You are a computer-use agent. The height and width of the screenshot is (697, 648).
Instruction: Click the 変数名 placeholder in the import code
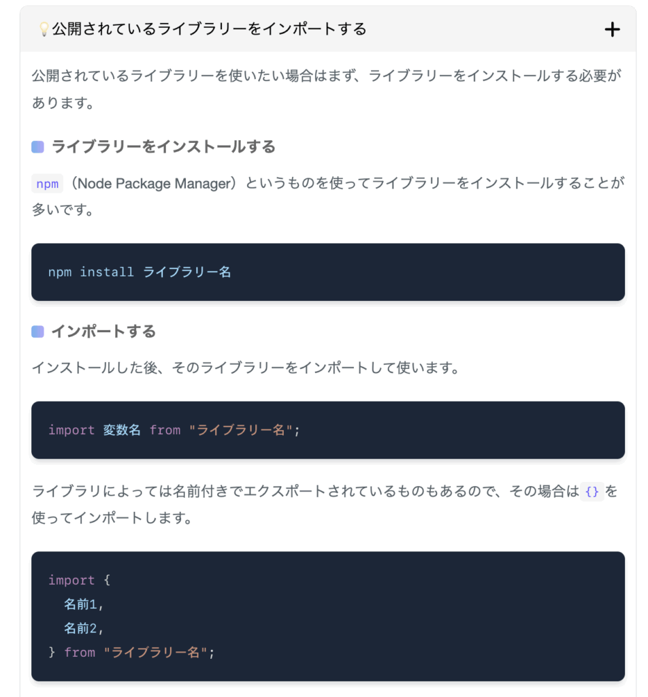point(122,430)
